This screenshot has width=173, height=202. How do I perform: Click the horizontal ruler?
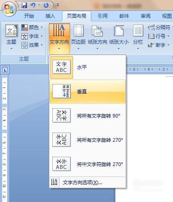(x=150, y=69)
